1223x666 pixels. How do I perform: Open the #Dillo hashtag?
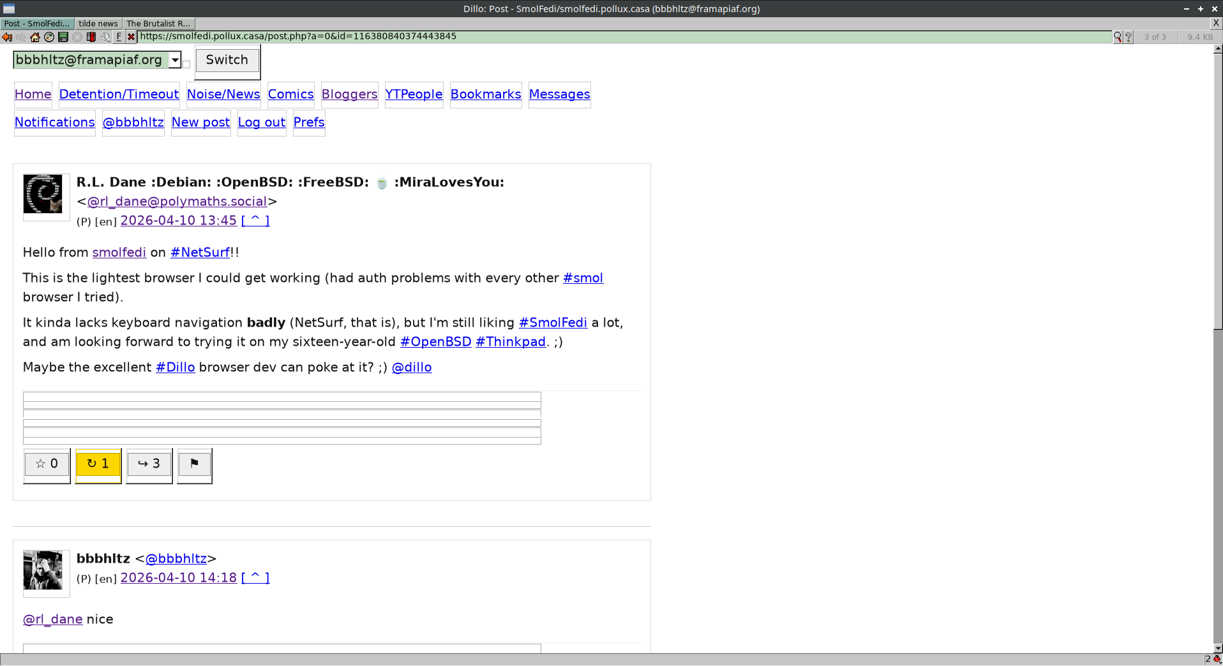(x=176, y=367)
